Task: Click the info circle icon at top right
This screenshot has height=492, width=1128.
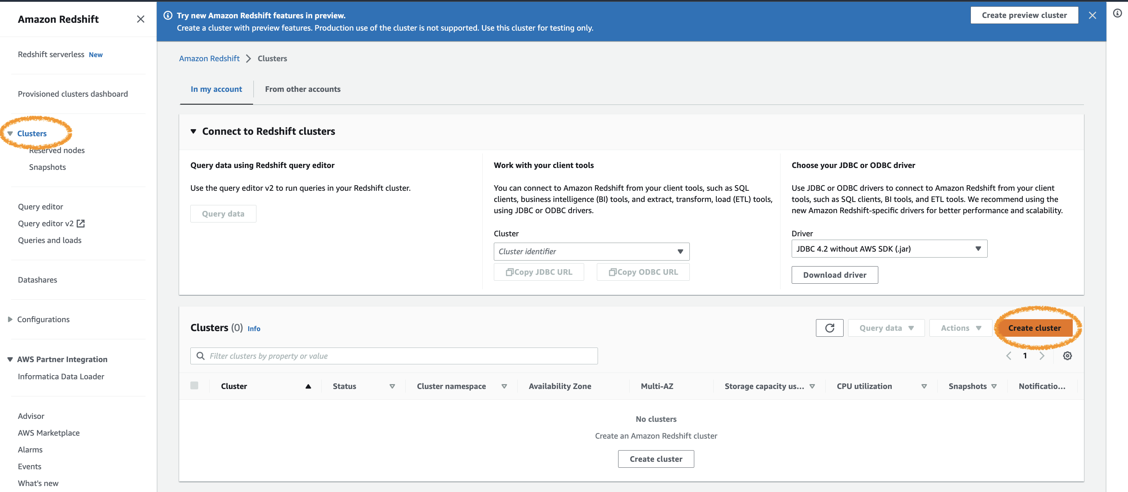Action: pyautogui.click(x=1117, y=13)
